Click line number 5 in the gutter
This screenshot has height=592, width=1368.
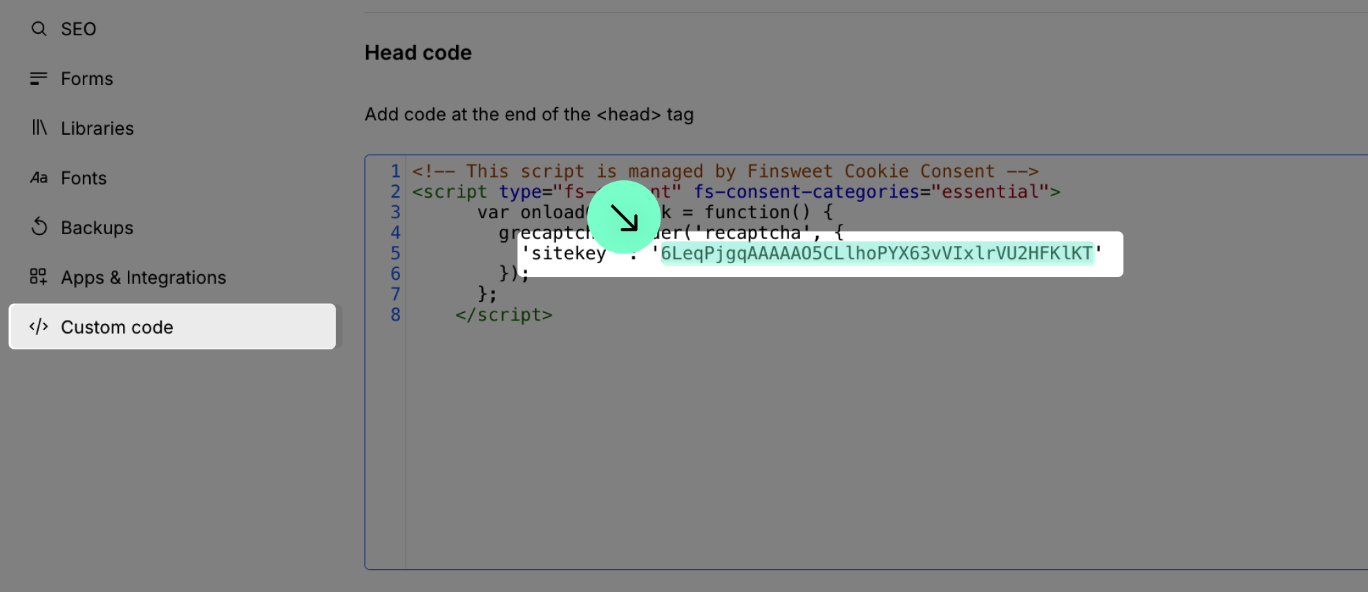tap(395, 254)
